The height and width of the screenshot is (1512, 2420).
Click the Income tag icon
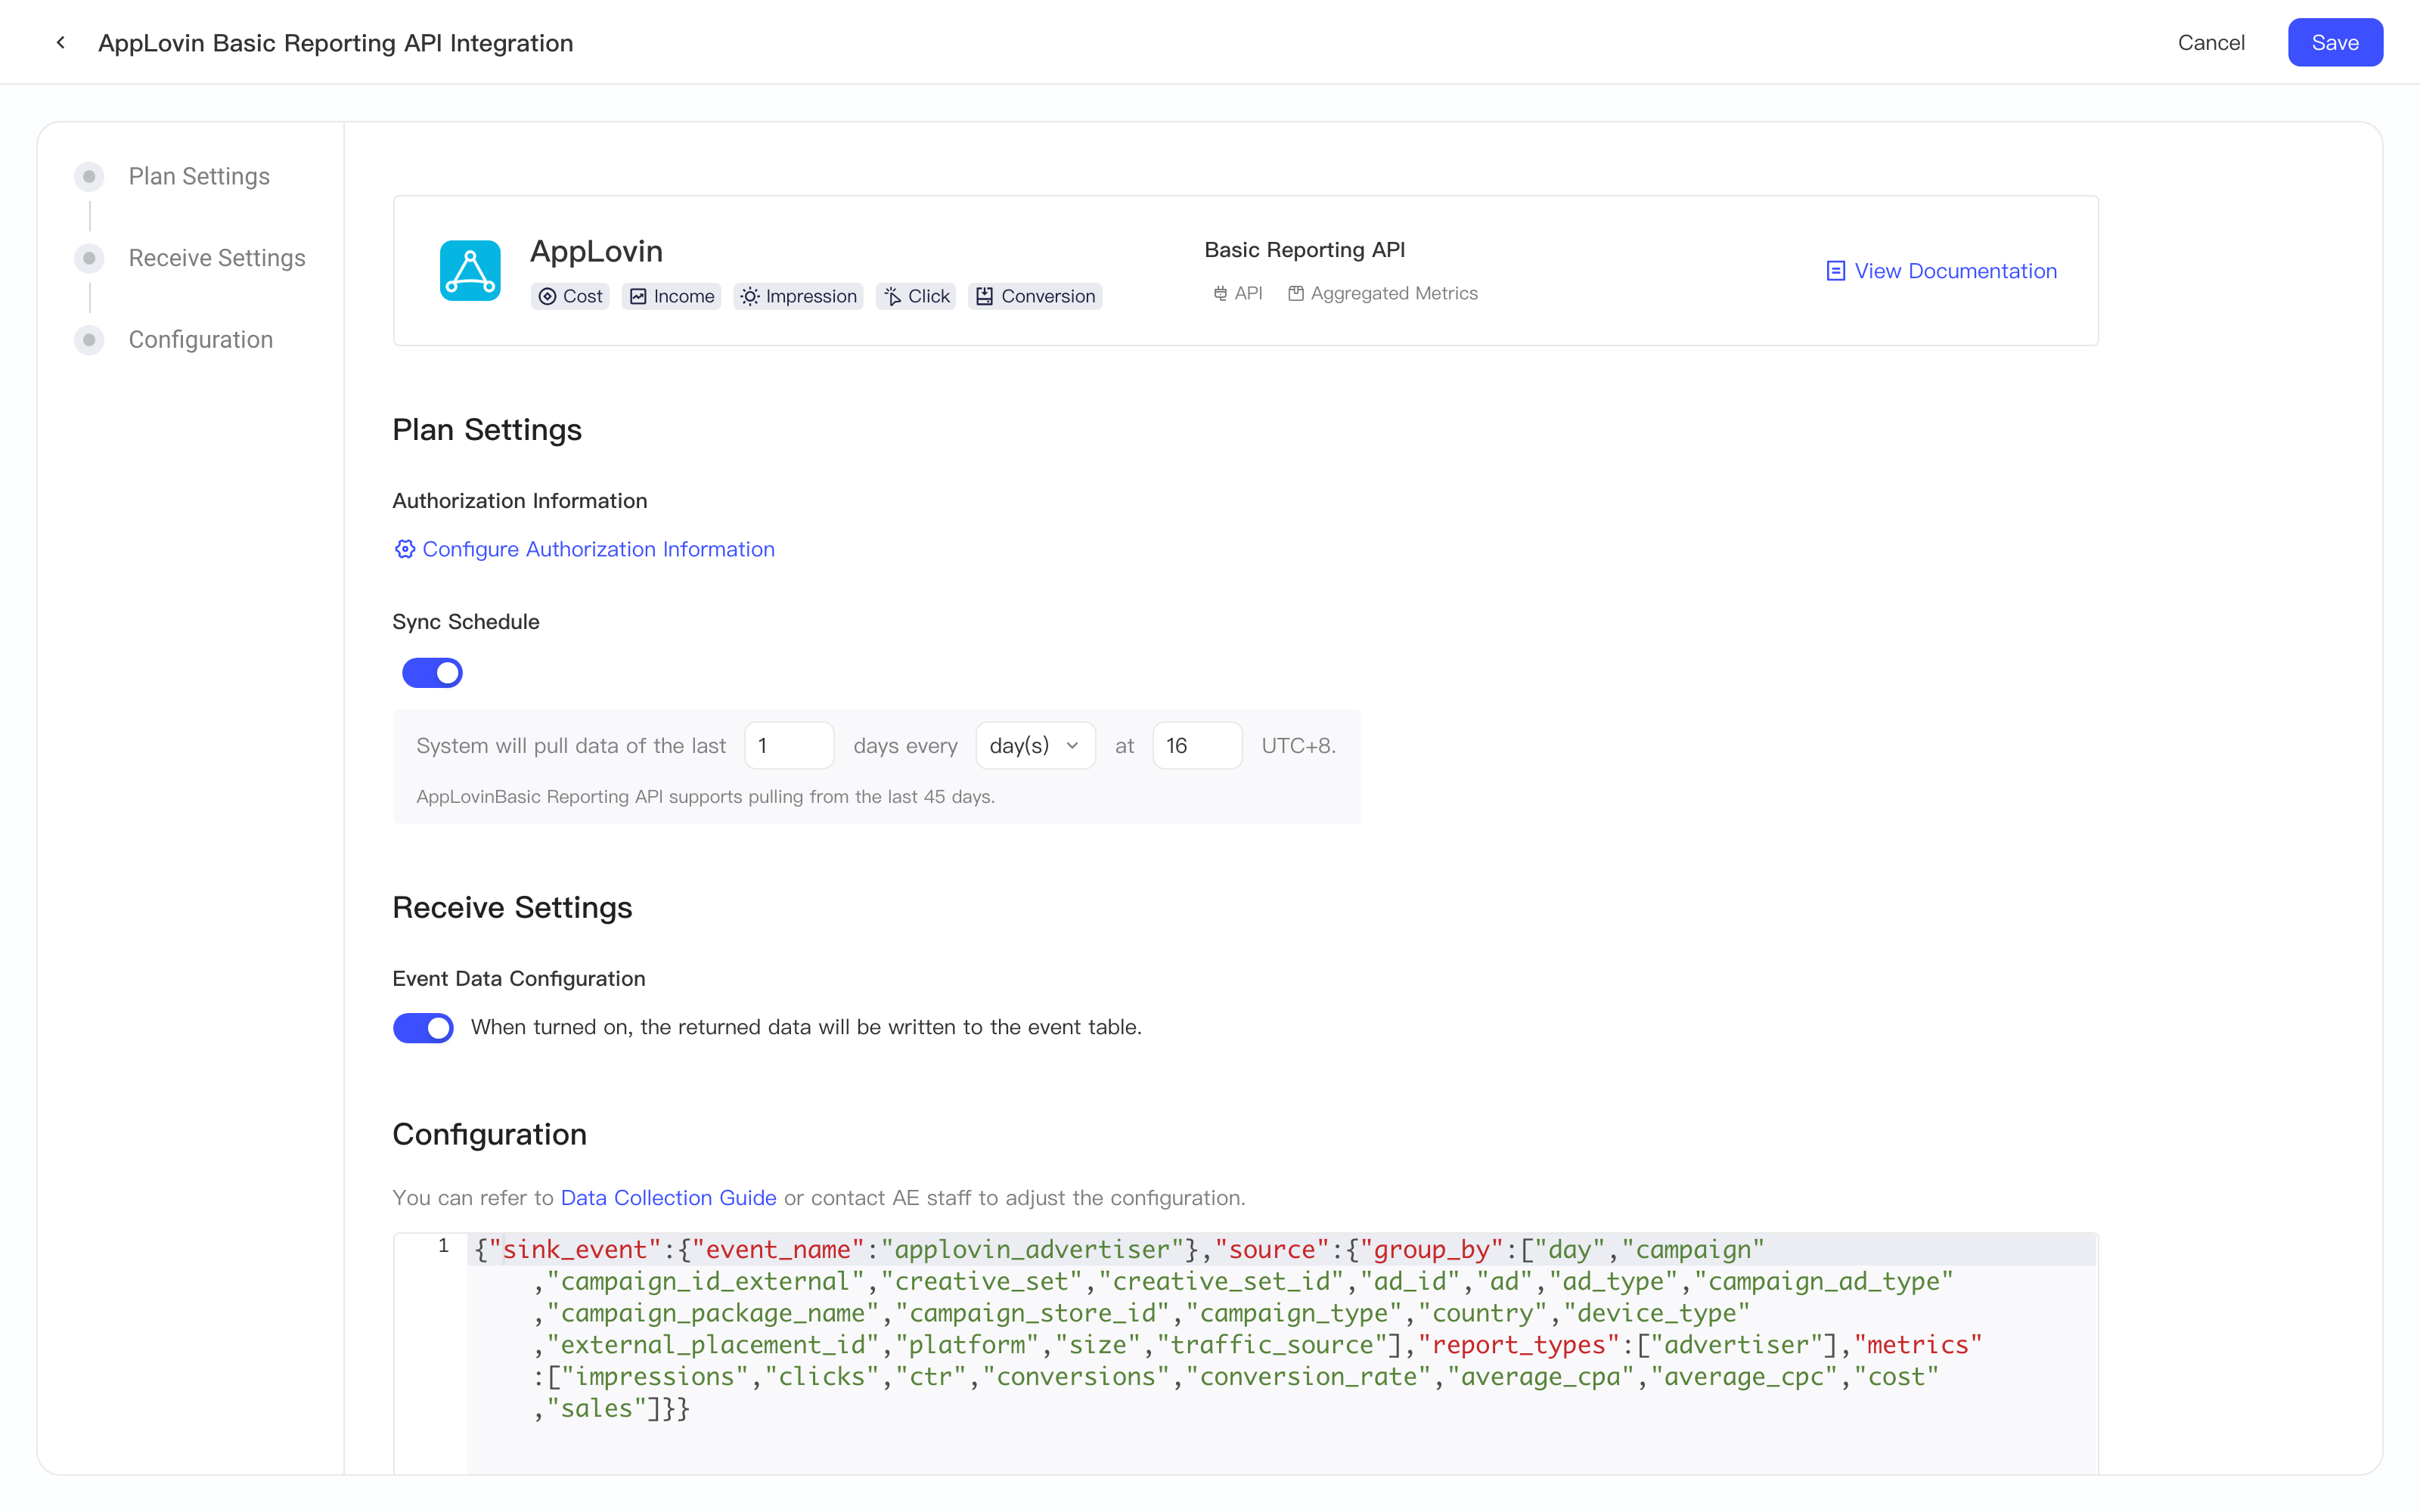638,296
